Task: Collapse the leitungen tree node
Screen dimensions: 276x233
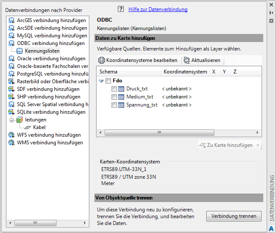Action: tap(12, 120)
